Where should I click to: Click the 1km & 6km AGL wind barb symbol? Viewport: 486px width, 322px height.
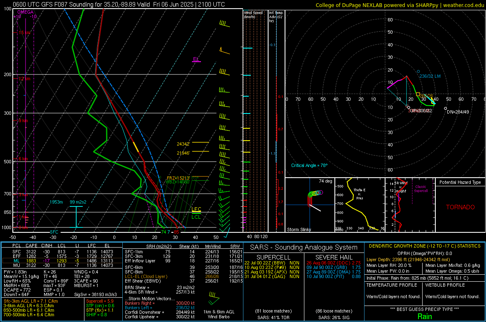[214, 298]
